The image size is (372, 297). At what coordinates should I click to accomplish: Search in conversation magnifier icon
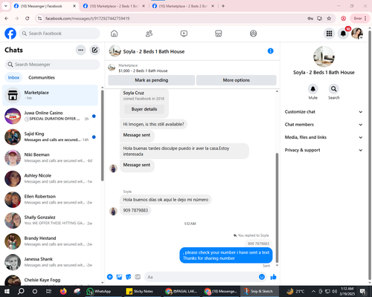(x=334, y=88)
